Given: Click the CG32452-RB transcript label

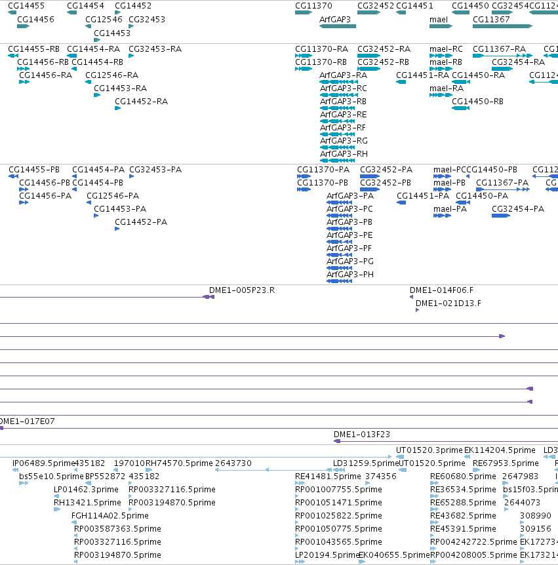Looking at the screenshot, I should click(383, 62).
